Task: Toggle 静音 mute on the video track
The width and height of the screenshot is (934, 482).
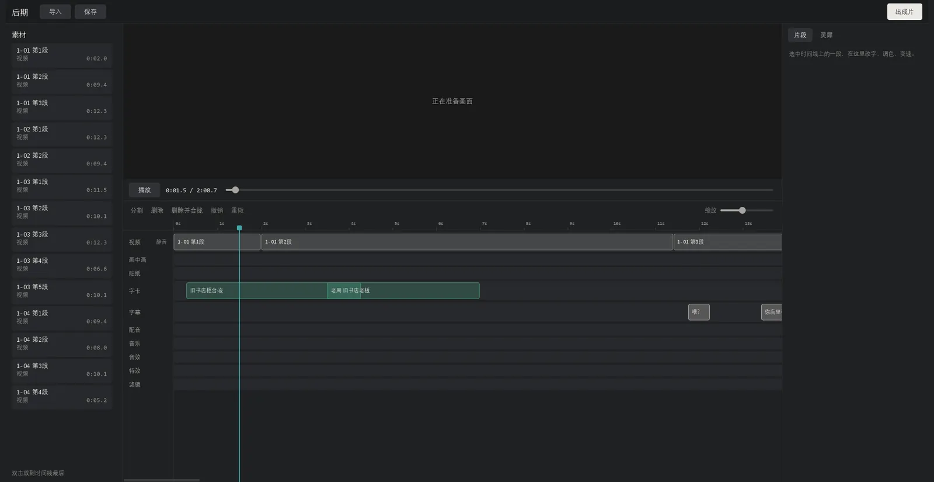Action: 161,242
